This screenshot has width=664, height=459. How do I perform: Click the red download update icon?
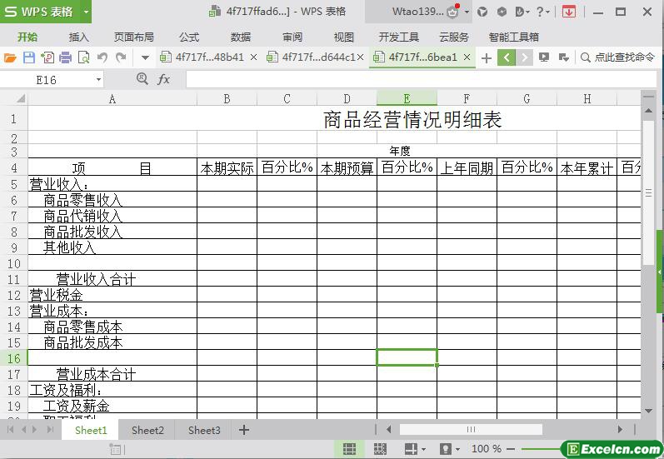click(x=569, y=12)
